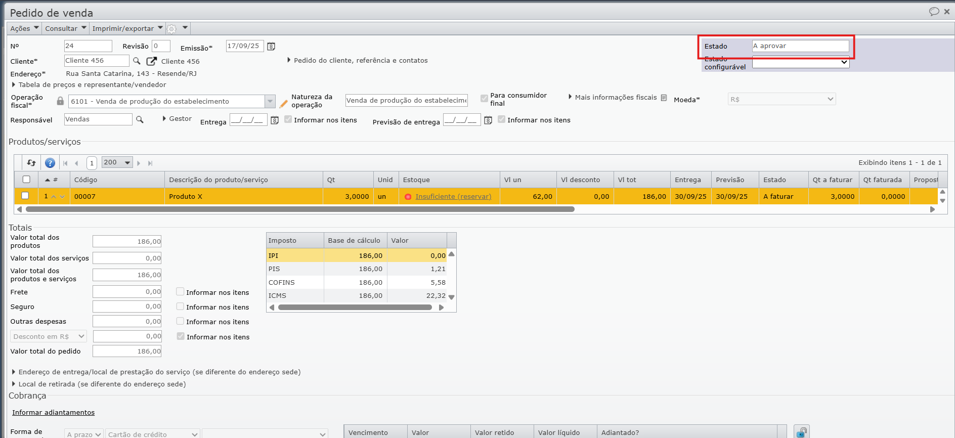Screen dimensions: 955x438
Task: Open the page size 200 dropdown
Action: click(x=117, y=162)
